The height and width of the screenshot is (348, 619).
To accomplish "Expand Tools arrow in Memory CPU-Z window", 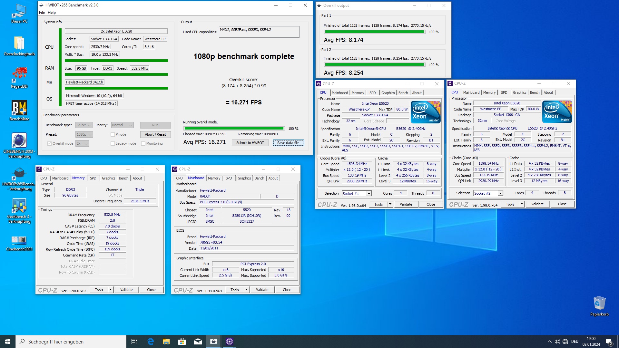I will coord(111,290).
